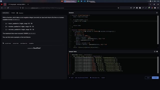Click the pocket-style circle icon in toolbar
Image resolution: width=160 pixels, height=90 pixels.
point(131,8)
